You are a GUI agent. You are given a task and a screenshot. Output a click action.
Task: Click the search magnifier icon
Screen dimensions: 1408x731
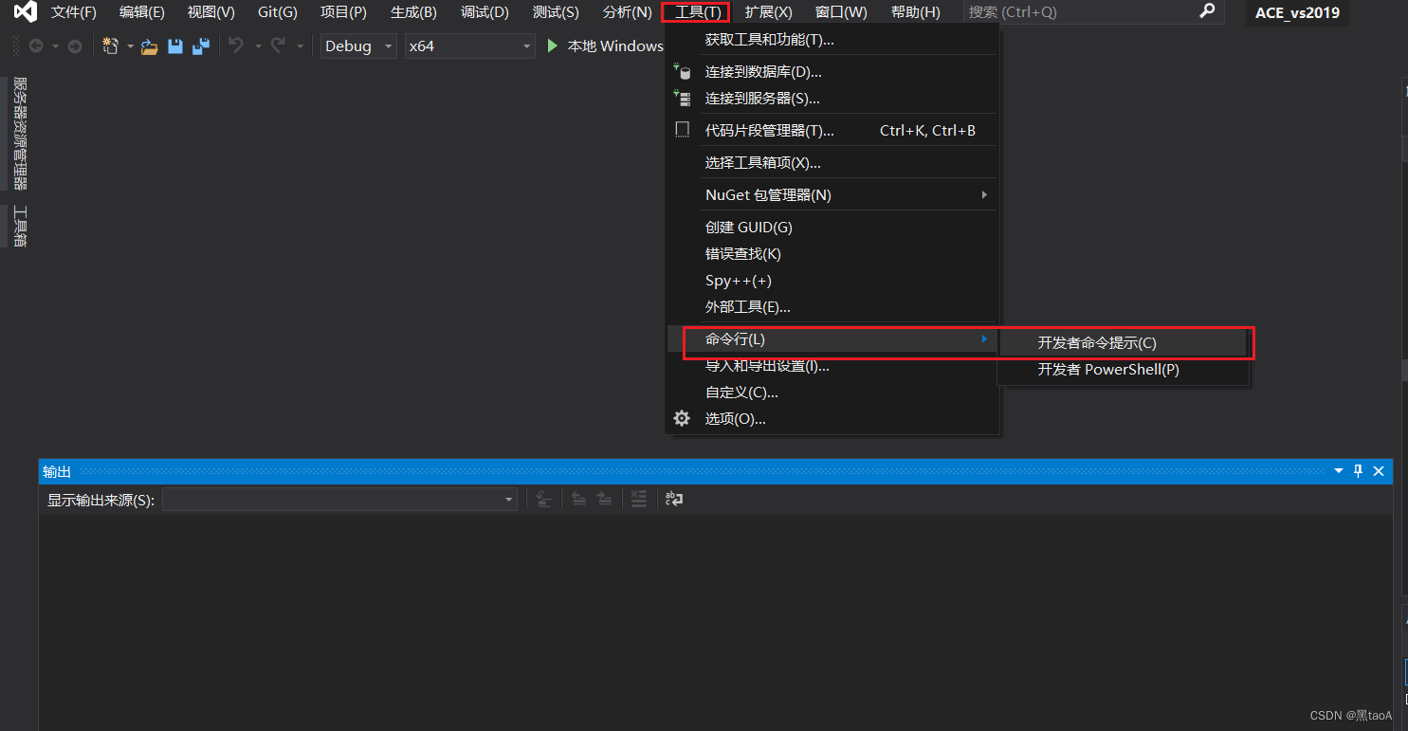pyautogui.click(x=1207, y=11)
